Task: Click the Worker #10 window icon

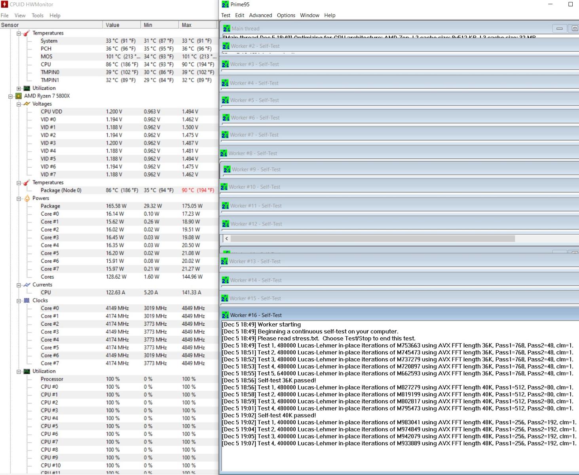Action: [x=224, y=187]
